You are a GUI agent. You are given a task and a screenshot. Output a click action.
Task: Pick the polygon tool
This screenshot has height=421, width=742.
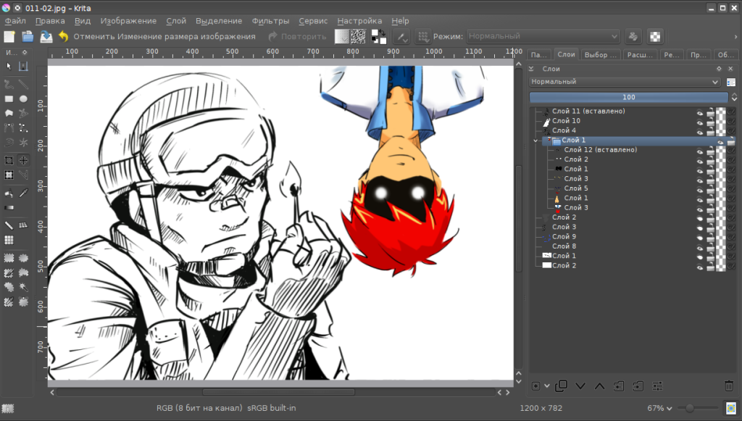pos(9,114)
